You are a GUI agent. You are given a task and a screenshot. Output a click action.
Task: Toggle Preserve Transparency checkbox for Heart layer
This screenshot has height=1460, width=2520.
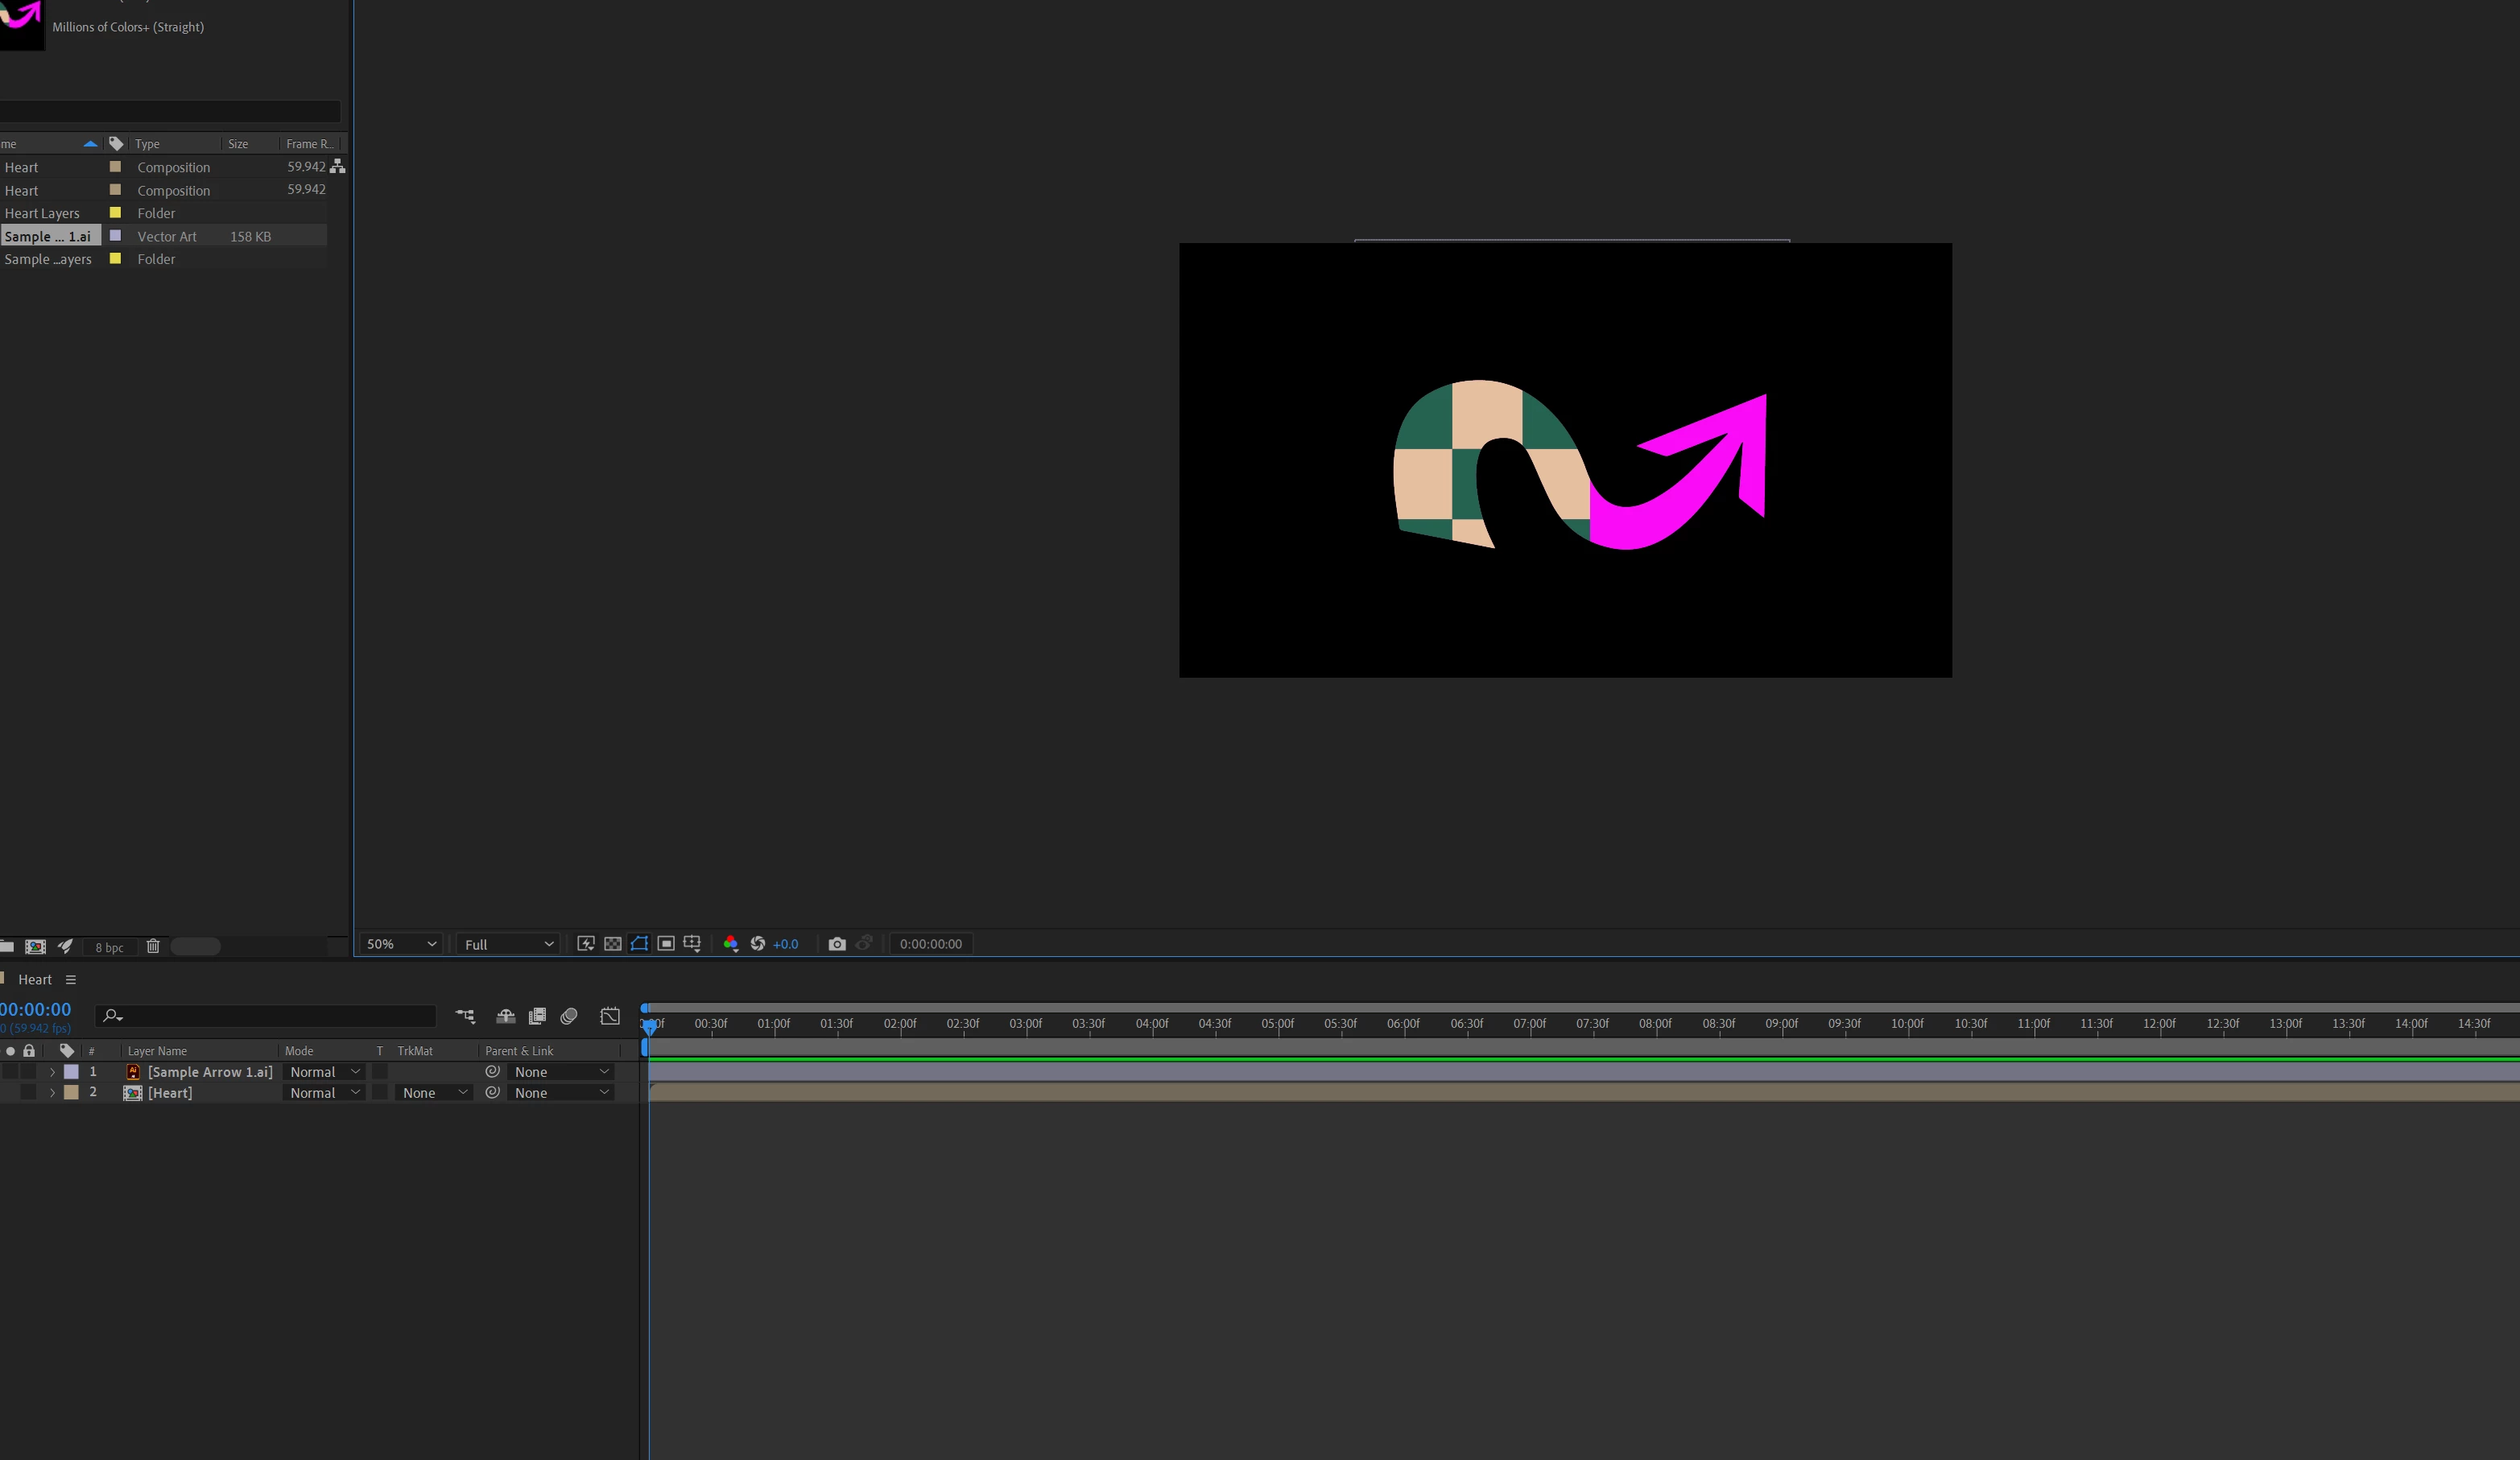pos(380,1093)
